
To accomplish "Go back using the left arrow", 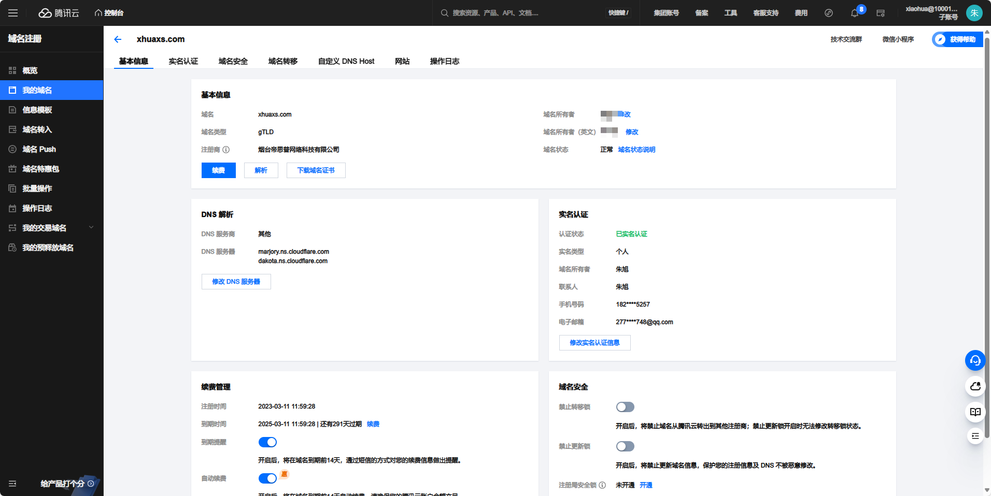I will (x=118, y=39).
